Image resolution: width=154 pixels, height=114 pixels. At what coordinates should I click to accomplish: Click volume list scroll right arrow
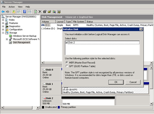click(x=151, y=63)
